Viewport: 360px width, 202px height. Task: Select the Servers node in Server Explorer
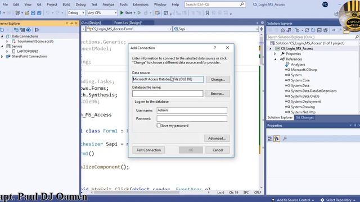17,46
